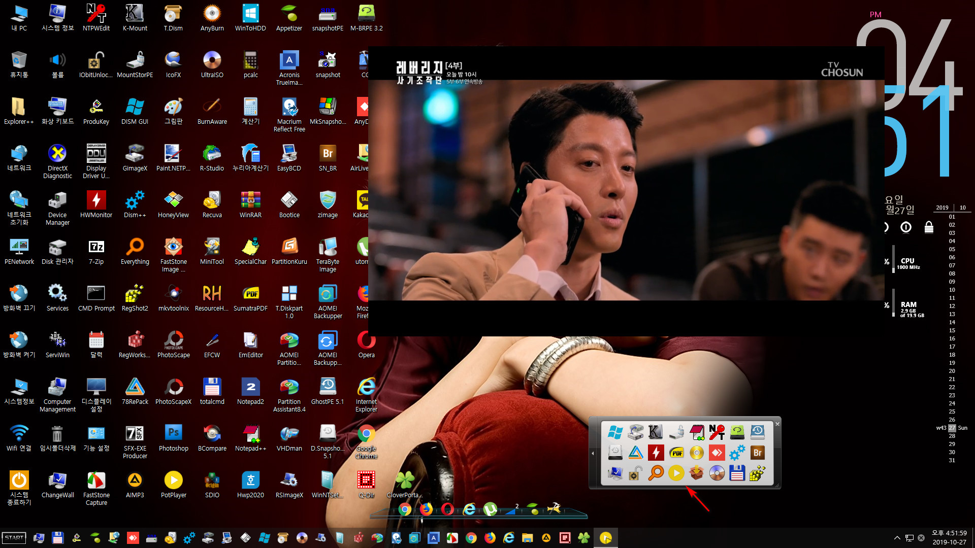The height and width of the screenshot is (548, 975).
Task: Open the NTPWEdit desktop shortcut
Action: (x=96, y=18)
